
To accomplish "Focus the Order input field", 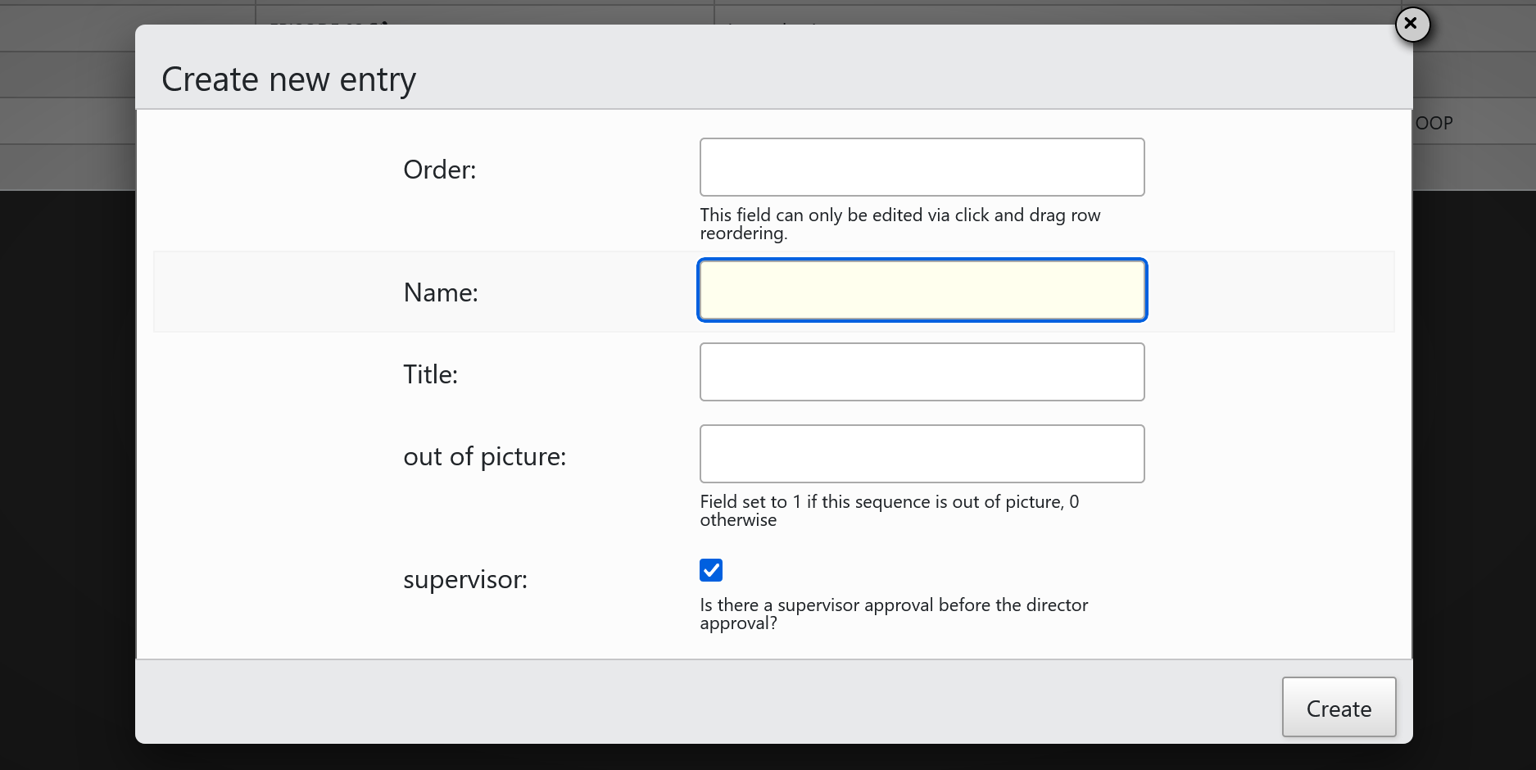I will (922, 167).
